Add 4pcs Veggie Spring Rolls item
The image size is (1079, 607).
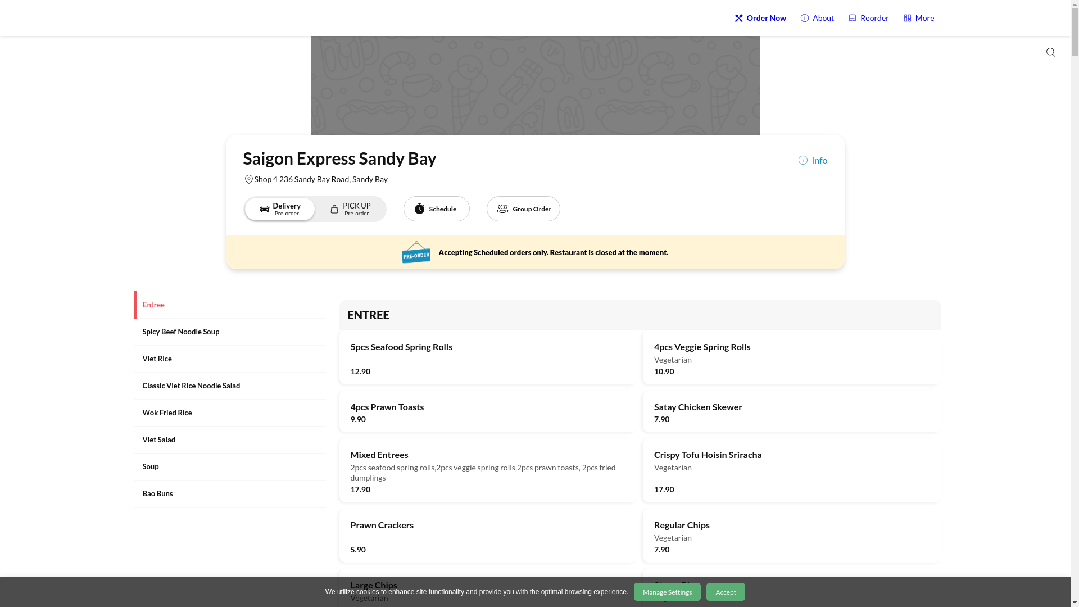(x=791, y=357)
